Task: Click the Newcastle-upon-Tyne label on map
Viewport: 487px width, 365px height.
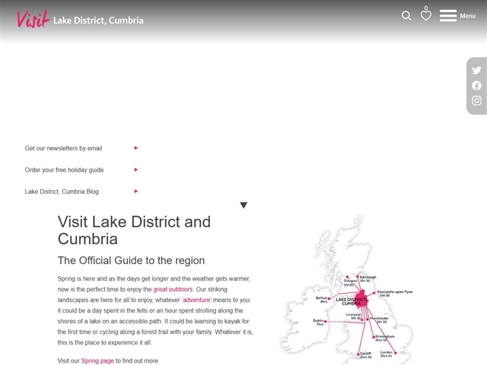Action: pos(395,294)
